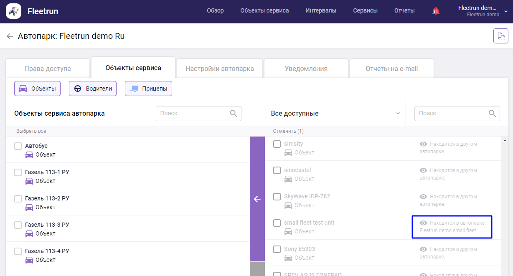The width and height of the screenshot is (513, 276).
Task: Click the magnifier icon in the left search field
Action: [x=233, y=113]
